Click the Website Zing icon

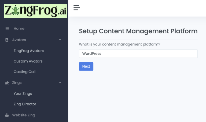[7, 115]
